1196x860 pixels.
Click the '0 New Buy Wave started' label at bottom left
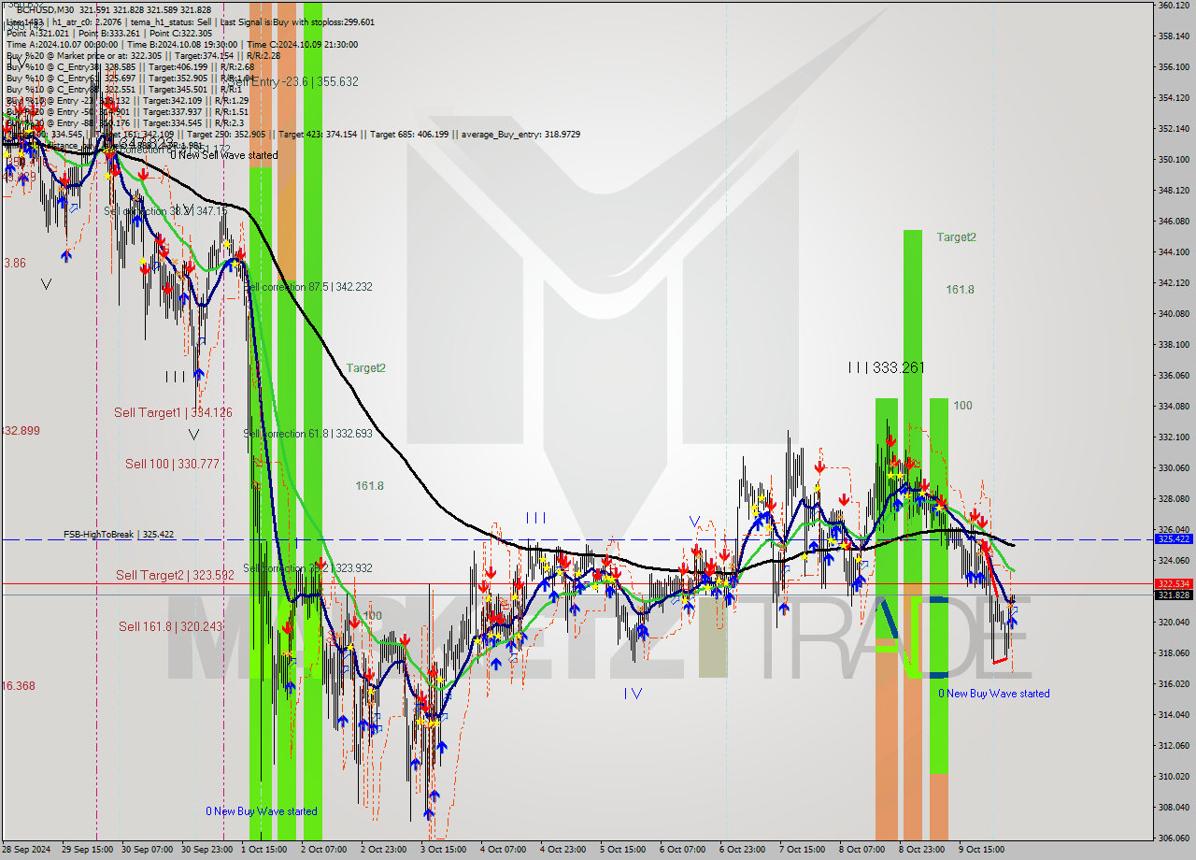pyautogui.click(x=262, y=811)
